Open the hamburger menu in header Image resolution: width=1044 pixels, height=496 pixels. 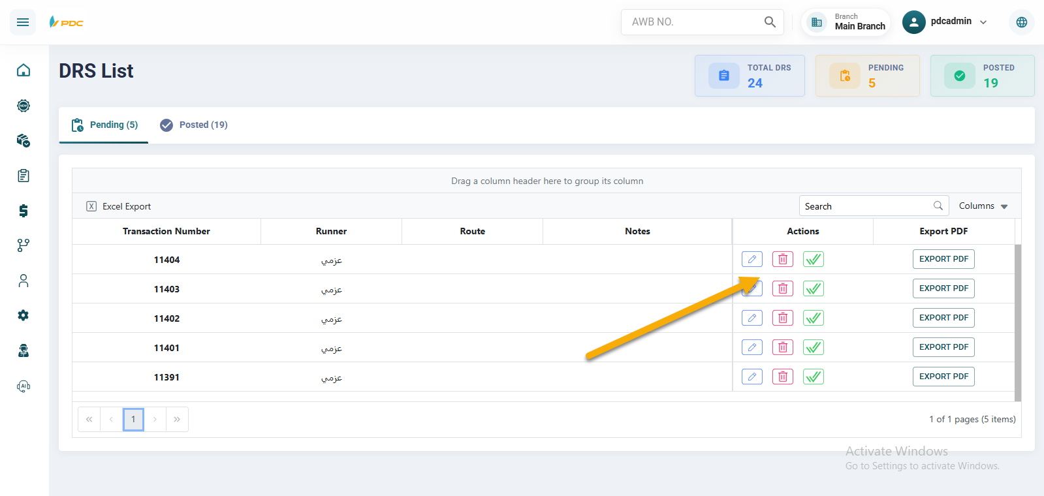pyautogui.click(x=23, y=22)
